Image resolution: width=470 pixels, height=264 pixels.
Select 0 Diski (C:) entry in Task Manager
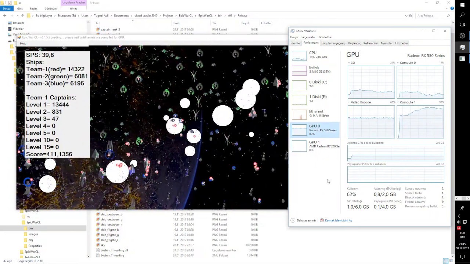point(315,84)
